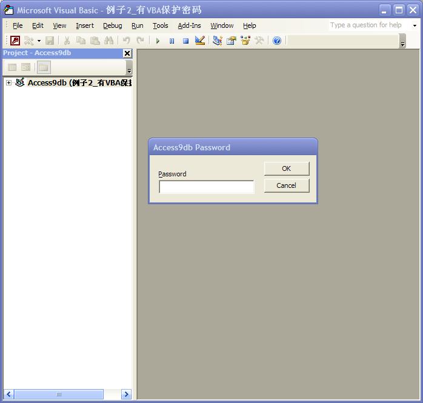Close the Microsoft Visual Basic window
The height and width of the screenshot is (403, 423).
pos(413,10)
